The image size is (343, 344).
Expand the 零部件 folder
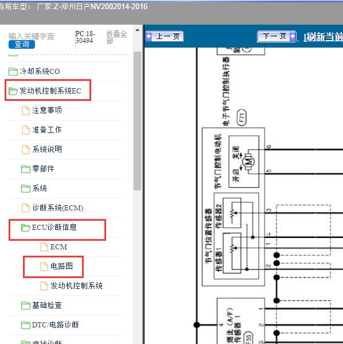point(43,169)
